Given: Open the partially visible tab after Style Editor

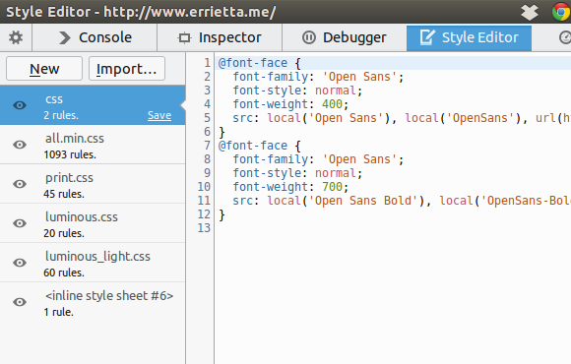Looking at the screenshot, I should (x=565, y=37).
